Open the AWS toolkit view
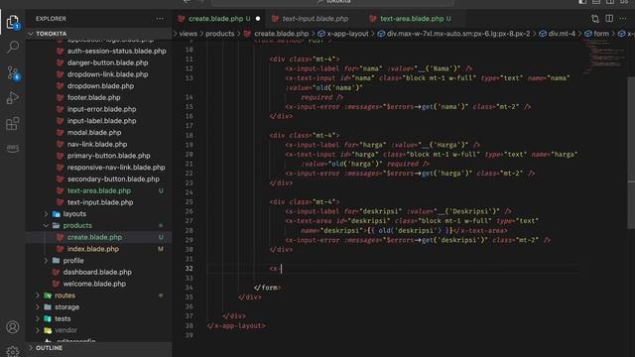The width and height of the screenshot is (635, 357). tap(13, 148)
